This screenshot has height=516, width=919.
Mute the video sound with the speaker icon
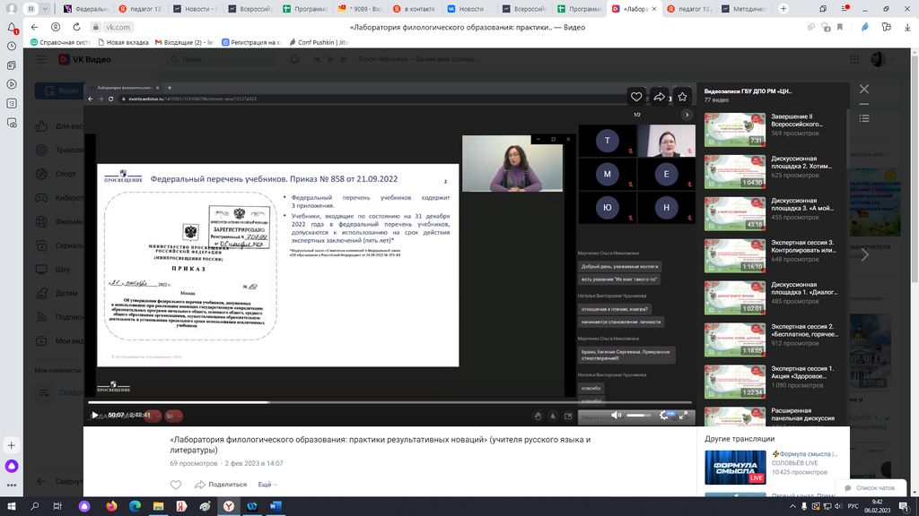(x=616, y=416)
